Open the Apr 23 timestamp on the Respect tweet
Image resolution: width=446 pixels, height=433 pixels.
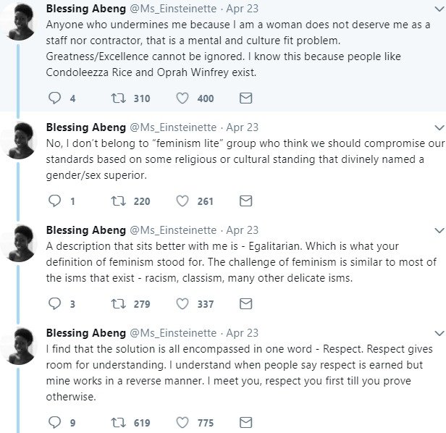click(243, 333)
